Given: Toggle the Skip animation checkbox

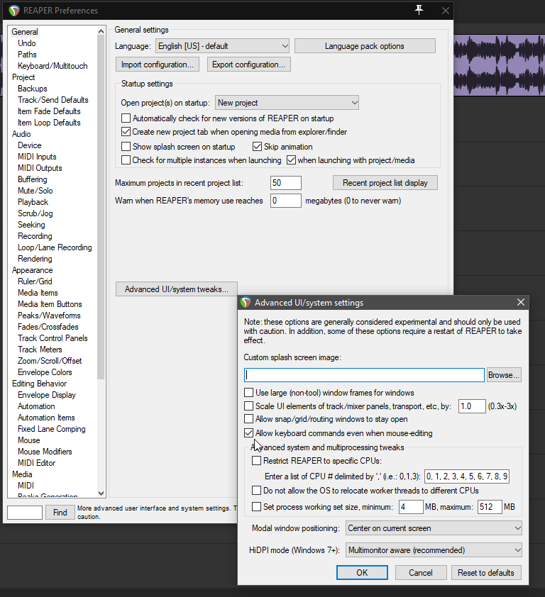Looking at the screenshot, I should point(258,147).
